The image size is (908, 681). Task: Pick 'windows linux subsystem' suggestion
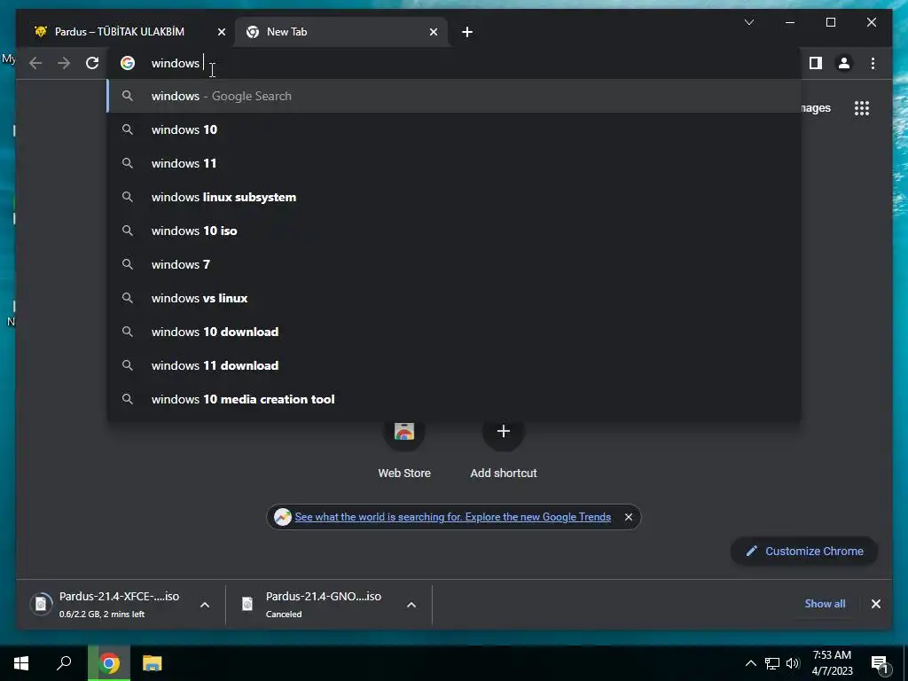point(455,197)
